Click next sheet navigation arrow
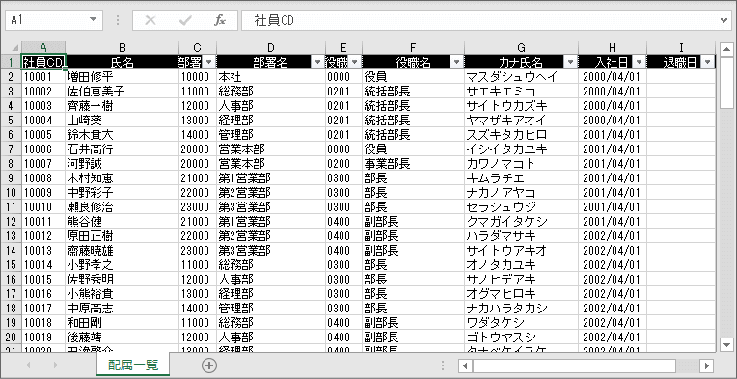The height and width of the screenshot is (379, 737). coord(56,365)
